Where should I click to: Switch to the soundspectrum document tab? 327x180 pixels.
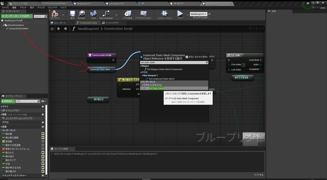tap(116, 4)
